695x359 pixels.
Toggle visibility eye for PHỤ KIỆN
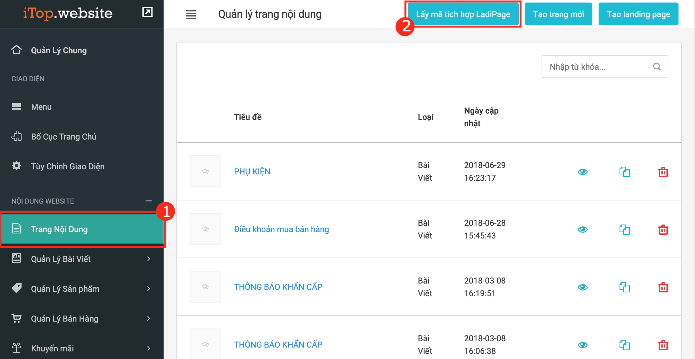click(582, 172)
